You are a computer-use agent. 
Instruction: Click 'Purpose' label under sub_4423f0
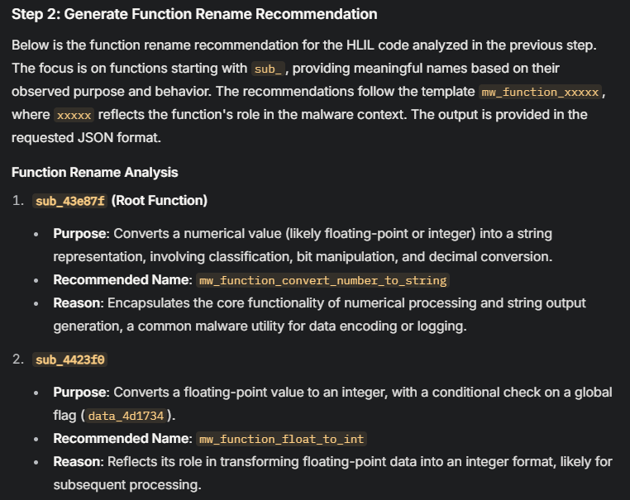tap(80, 392)
